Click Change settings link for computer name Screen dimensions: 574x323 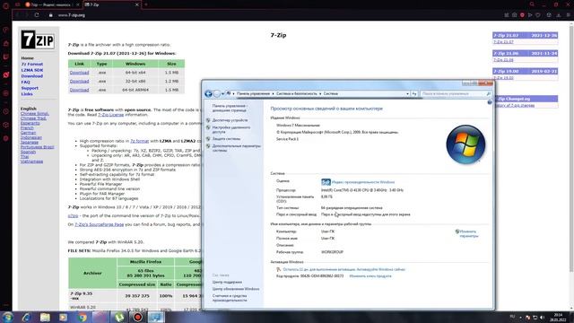coord(468,233)
